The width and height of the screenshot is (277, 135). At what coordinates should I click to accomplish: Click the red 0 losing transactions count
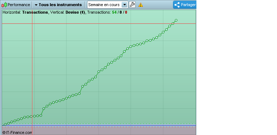coord(126,12)
